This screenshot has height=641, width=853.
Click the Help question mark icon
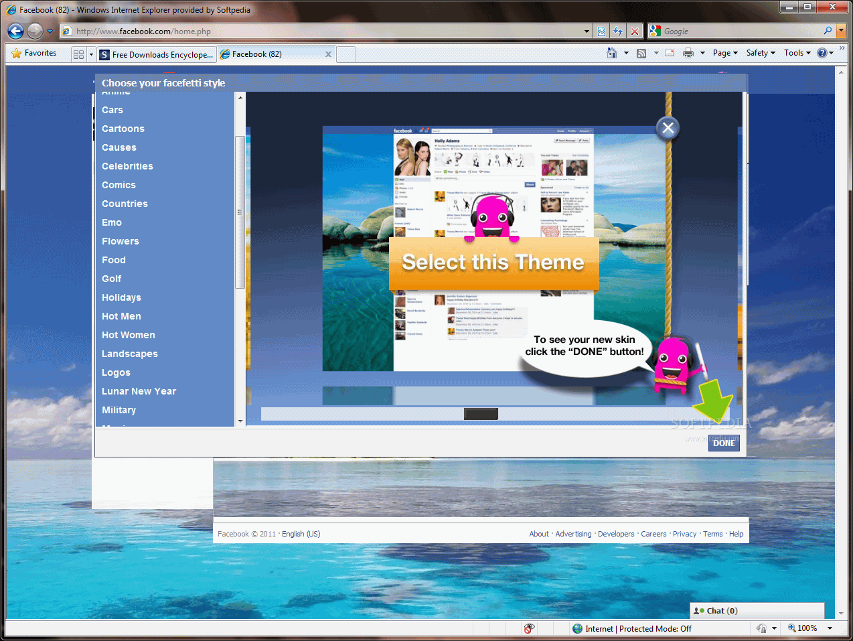(x=822, y=53)
